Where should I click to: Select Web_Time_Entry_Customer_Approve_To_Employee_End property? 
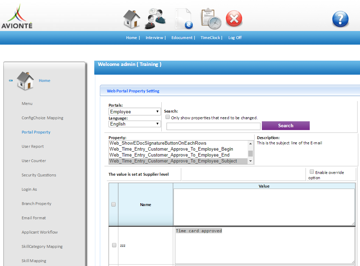tap(178, 155)
